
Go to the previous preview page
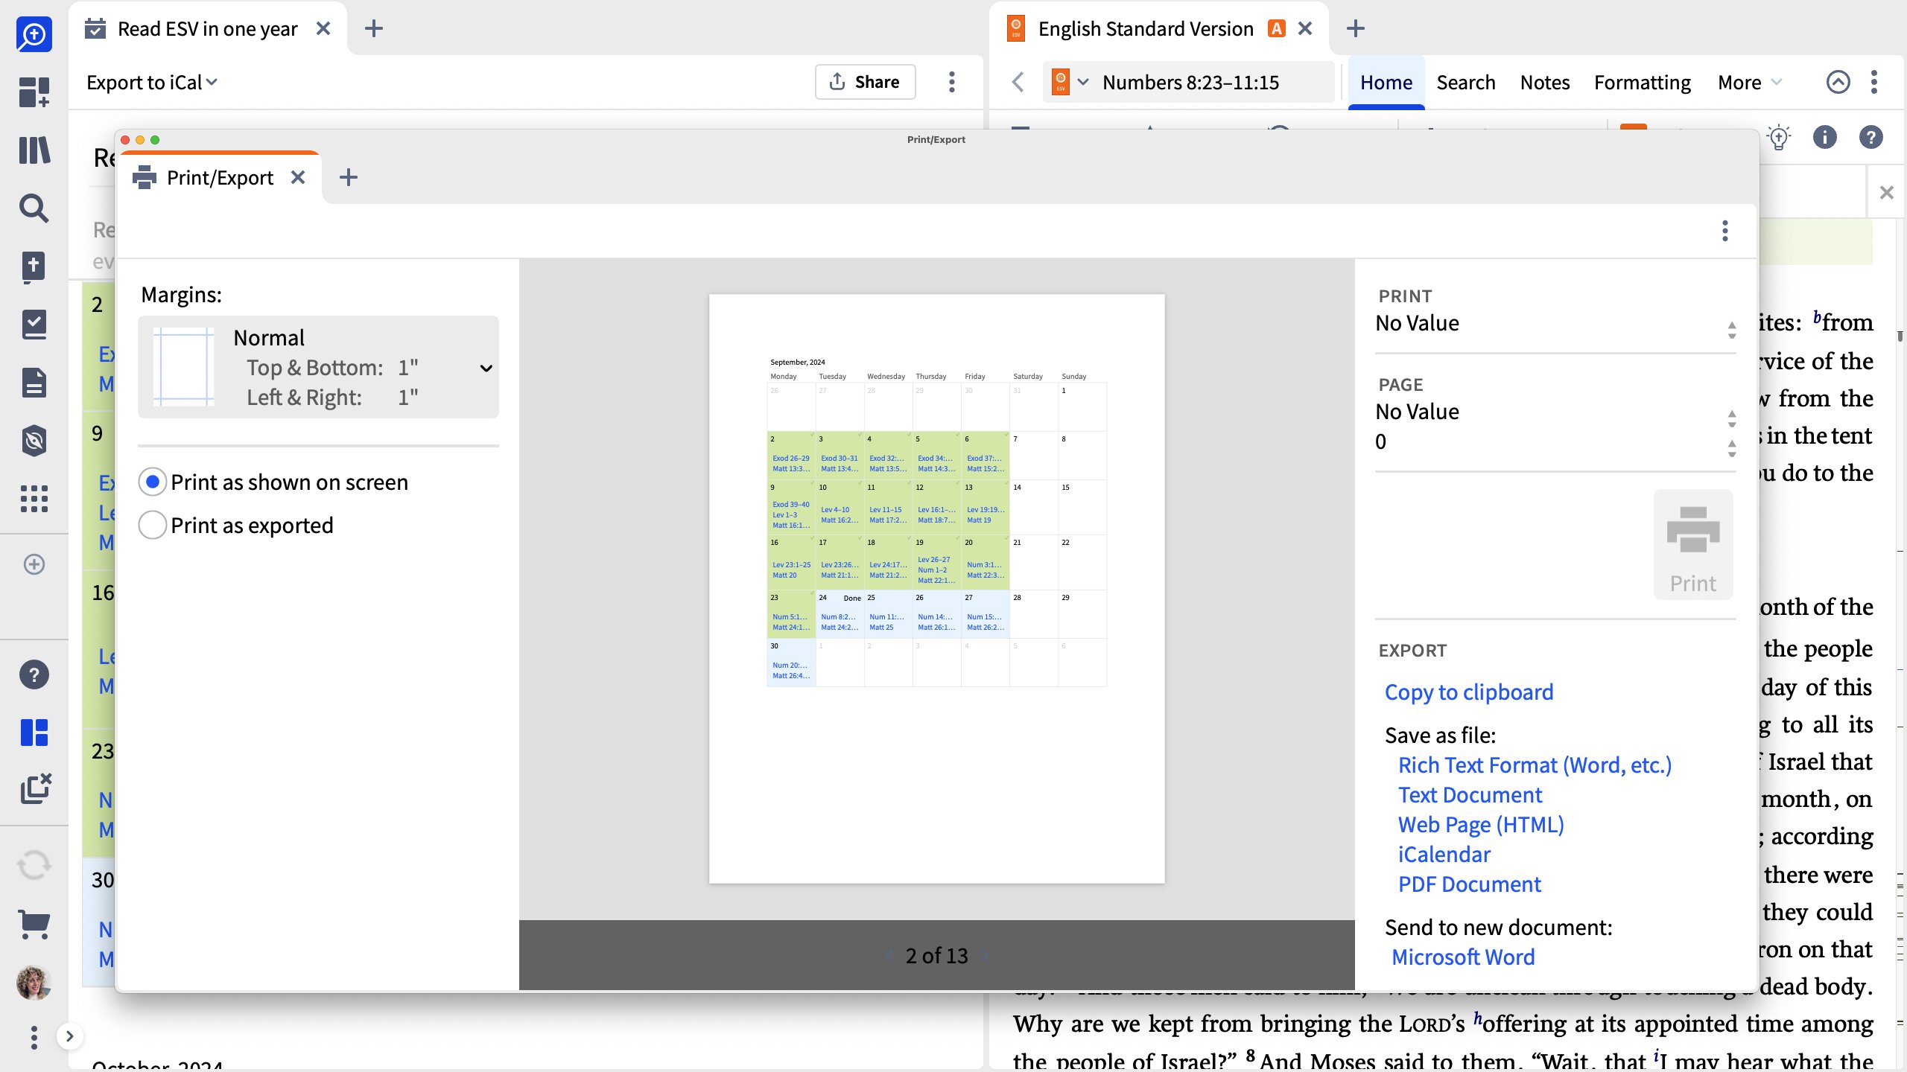point(889,956)
